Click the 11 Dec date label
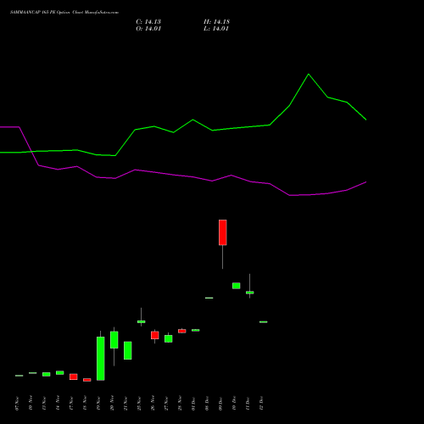Image resolution: width=424 pixels, height=424 pixels. tap(248, 404)
